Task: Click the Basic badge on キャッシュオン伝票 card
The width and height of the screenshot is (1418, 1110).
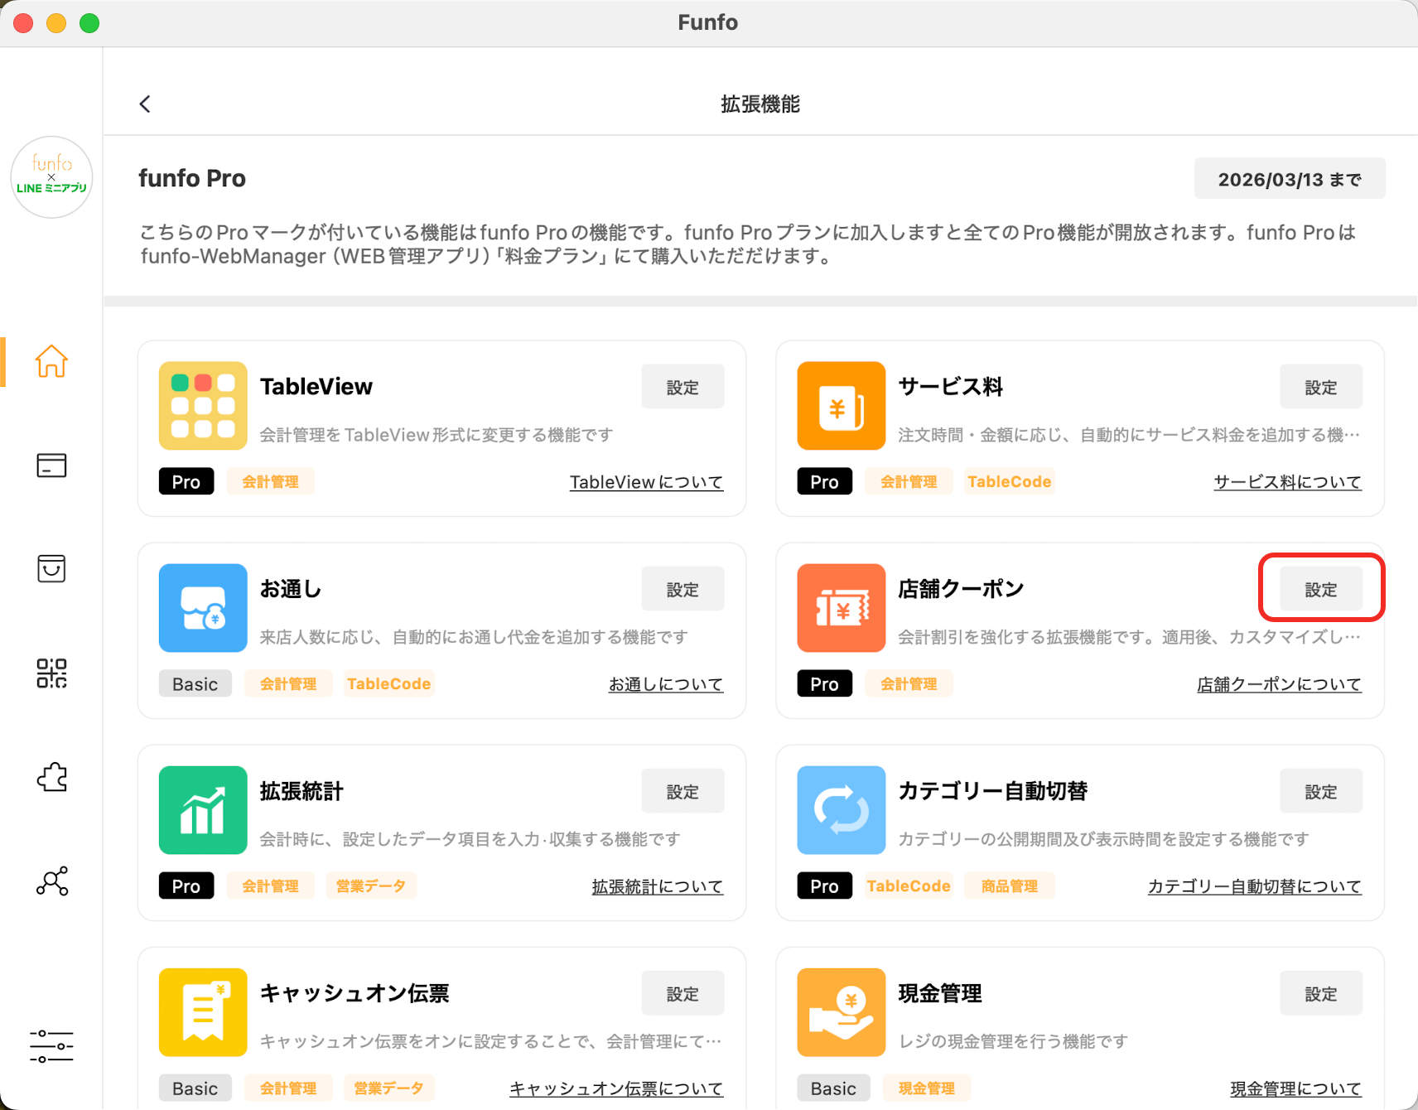Action: [x=195, y=1088]
